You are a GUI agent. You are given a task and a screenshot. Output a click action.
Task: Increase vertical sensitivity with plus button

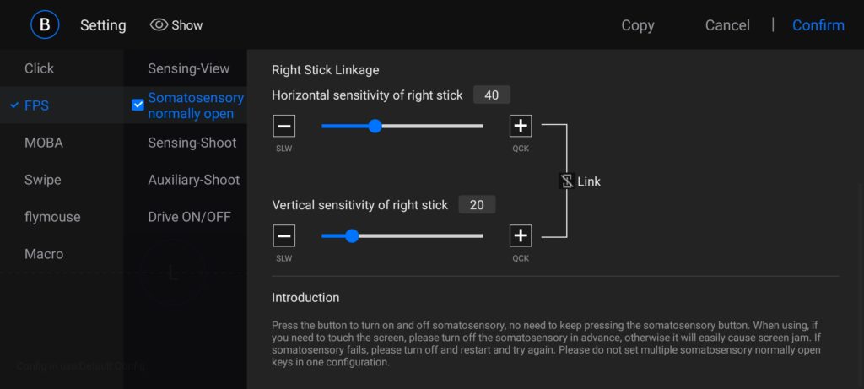tap(521, 235)
